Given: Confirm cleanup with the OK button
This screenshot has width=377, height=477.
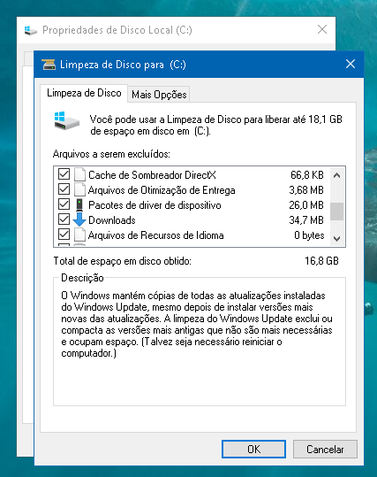Looking at the screenshot, I should tap(253, 449).
